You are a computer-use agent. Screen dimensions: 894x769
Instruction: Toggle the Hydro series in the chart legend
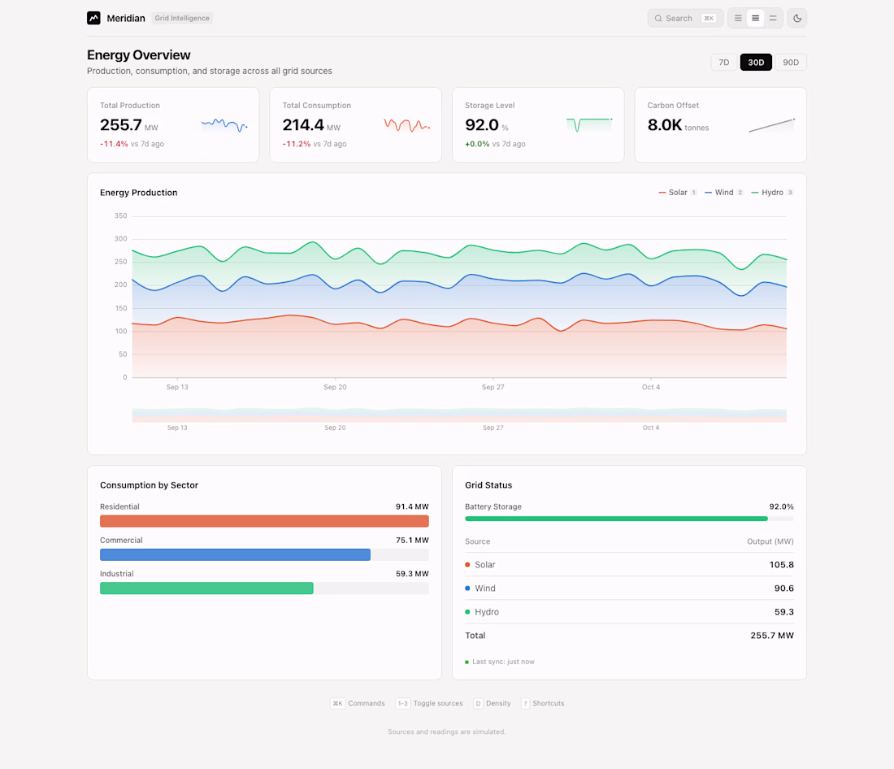point(772,192)
